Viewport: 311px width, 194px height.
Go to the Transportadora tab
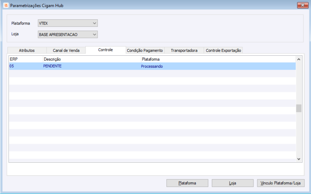click(184, 50)
